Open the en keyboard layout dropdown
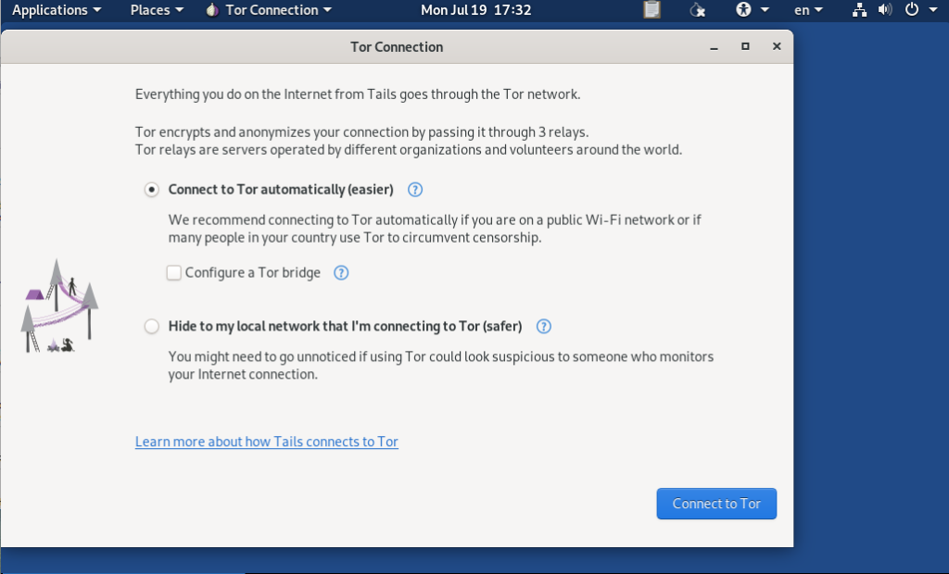Image resolution: width=949 pixels, height=574 pixels. coord(806,10)
